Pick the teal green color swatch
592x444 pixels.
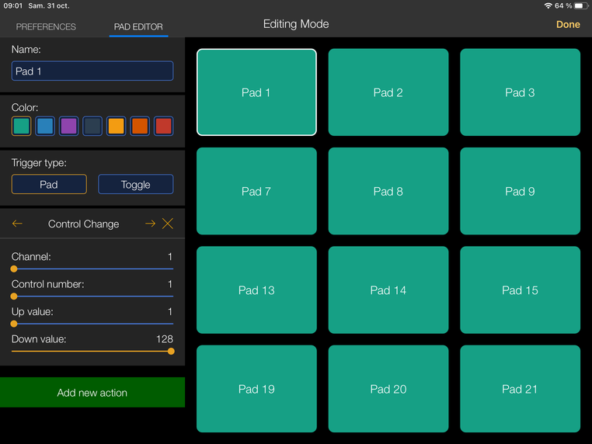pos(22,127)
